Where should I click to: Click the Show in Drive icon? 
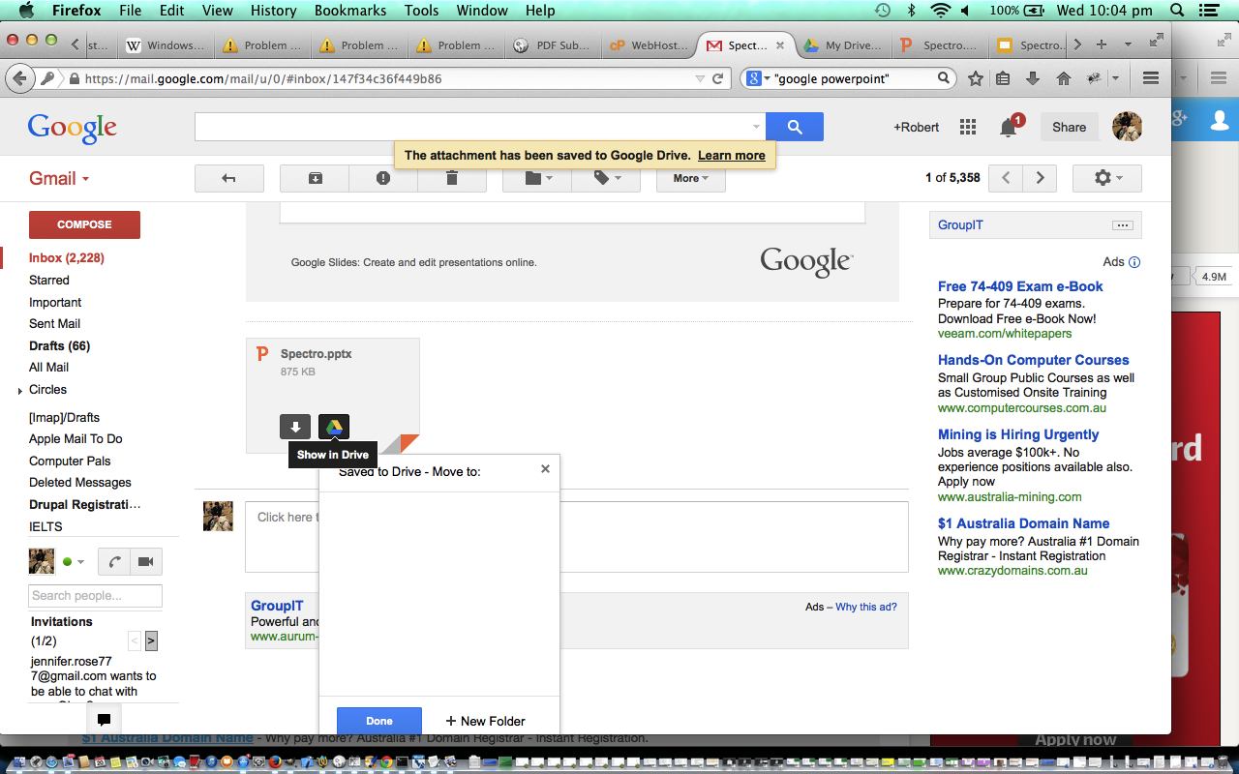tap(333, 427)
